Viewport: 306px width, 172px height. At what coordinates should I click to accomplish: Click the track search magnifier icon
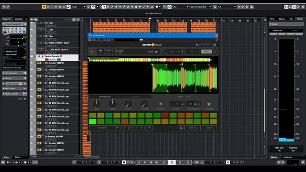coord(77,20)
